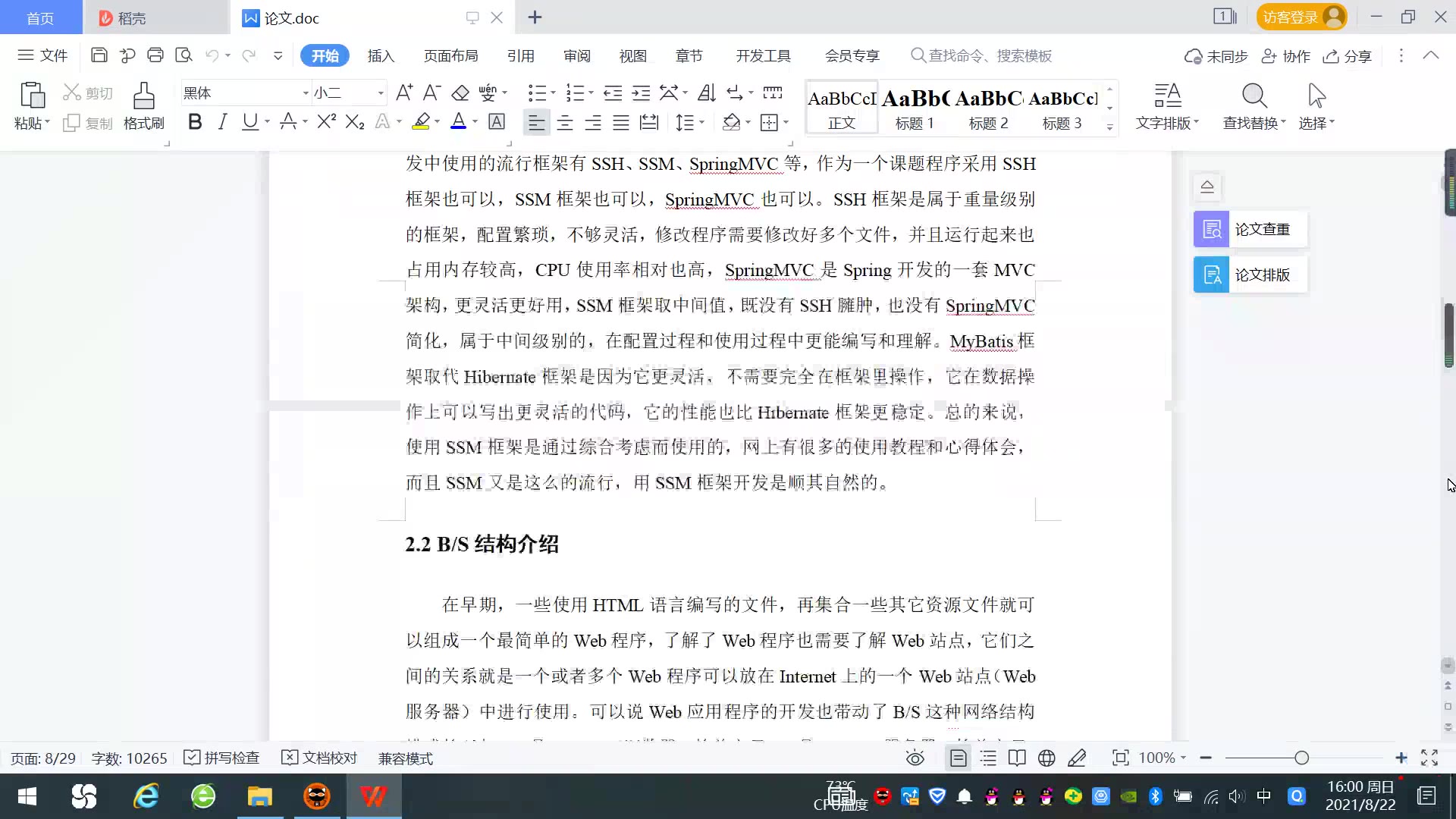Screen dimensions: 1456x819
Task: Toggle left alignment button
Action: point(536,122)
